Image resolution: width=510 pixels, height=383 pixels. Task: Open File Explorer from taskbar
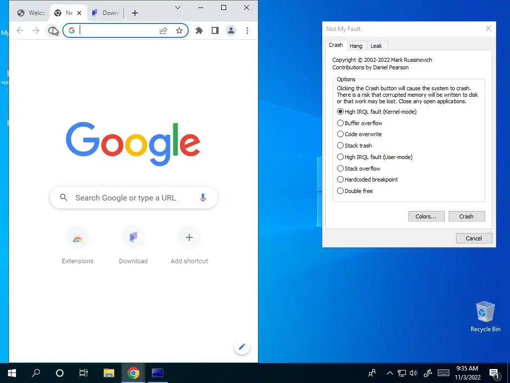point(109,373)
